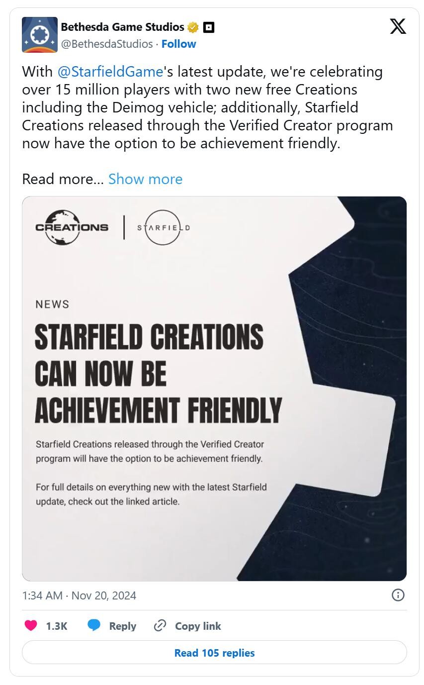Open the Bethesda Game Studios display name
Image resolution: width=424 pixels, height=685 pixels.
122,27
